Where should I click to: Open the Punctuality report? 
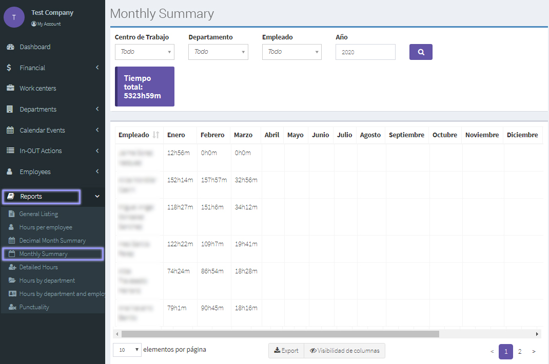pyautogui.click(x=34, y=307)
